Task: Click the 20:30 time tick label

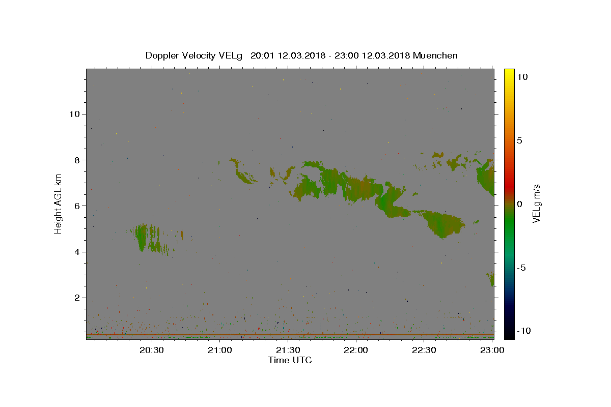Action: click(x=152, y=350)
